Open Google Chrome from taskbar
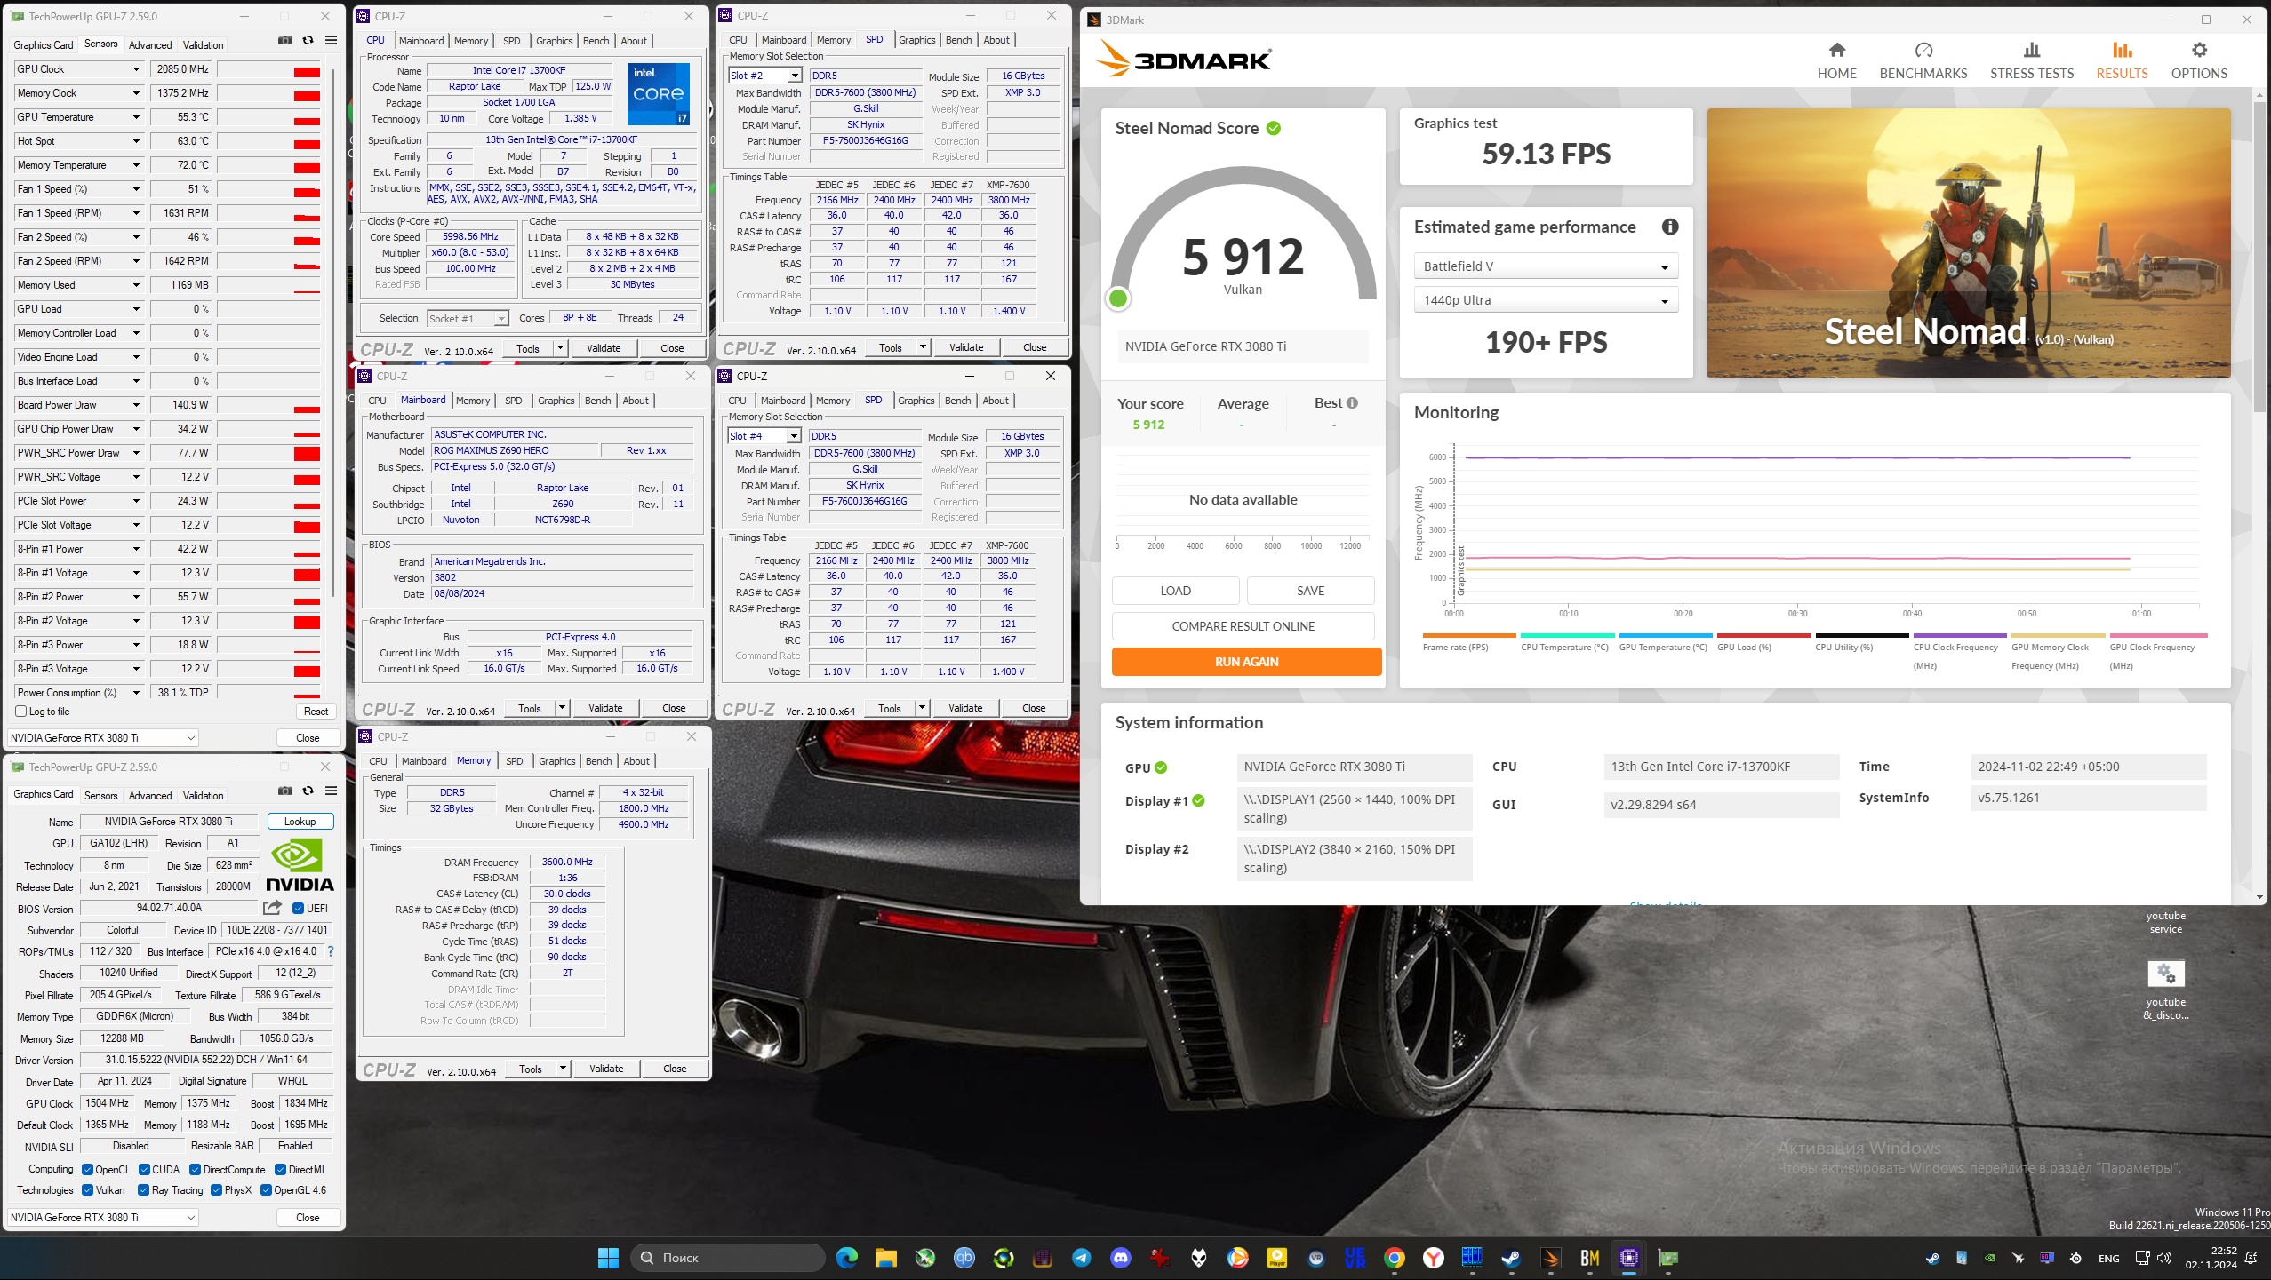The image size is (2271, 1280). pyautogui.click(x=1394, y=1258)
